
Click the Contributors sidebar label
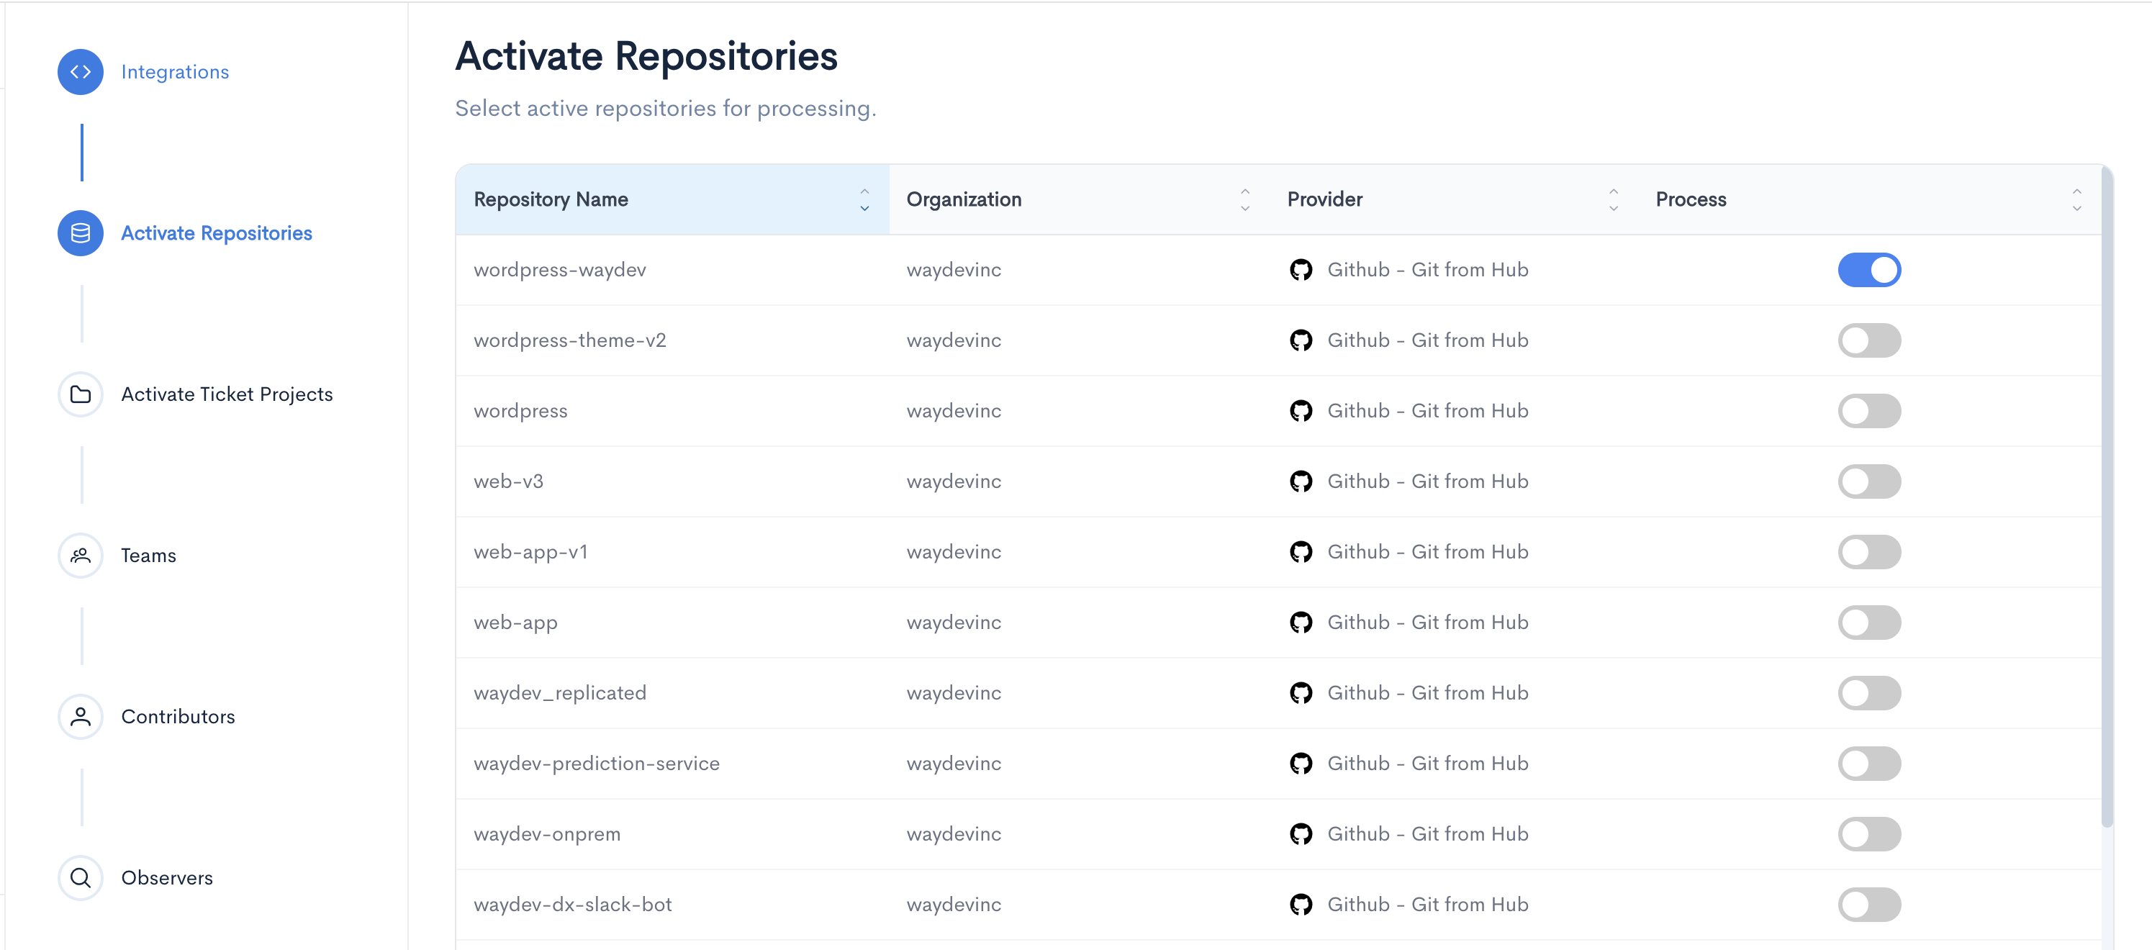[x=178, y=717]
